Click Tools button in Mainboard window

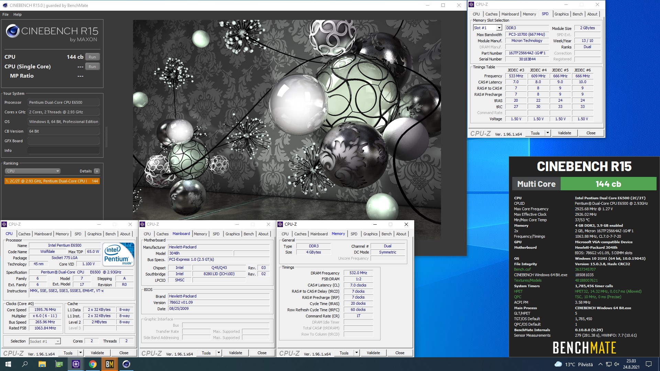(206, 353)
